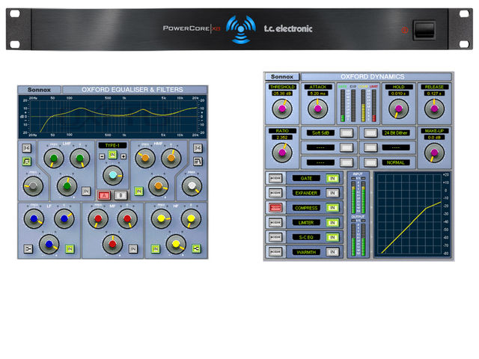This screenshot has width=479, height=359.
Task: Click the HF gain yellow knob
Action: click(x=176, y=244)
